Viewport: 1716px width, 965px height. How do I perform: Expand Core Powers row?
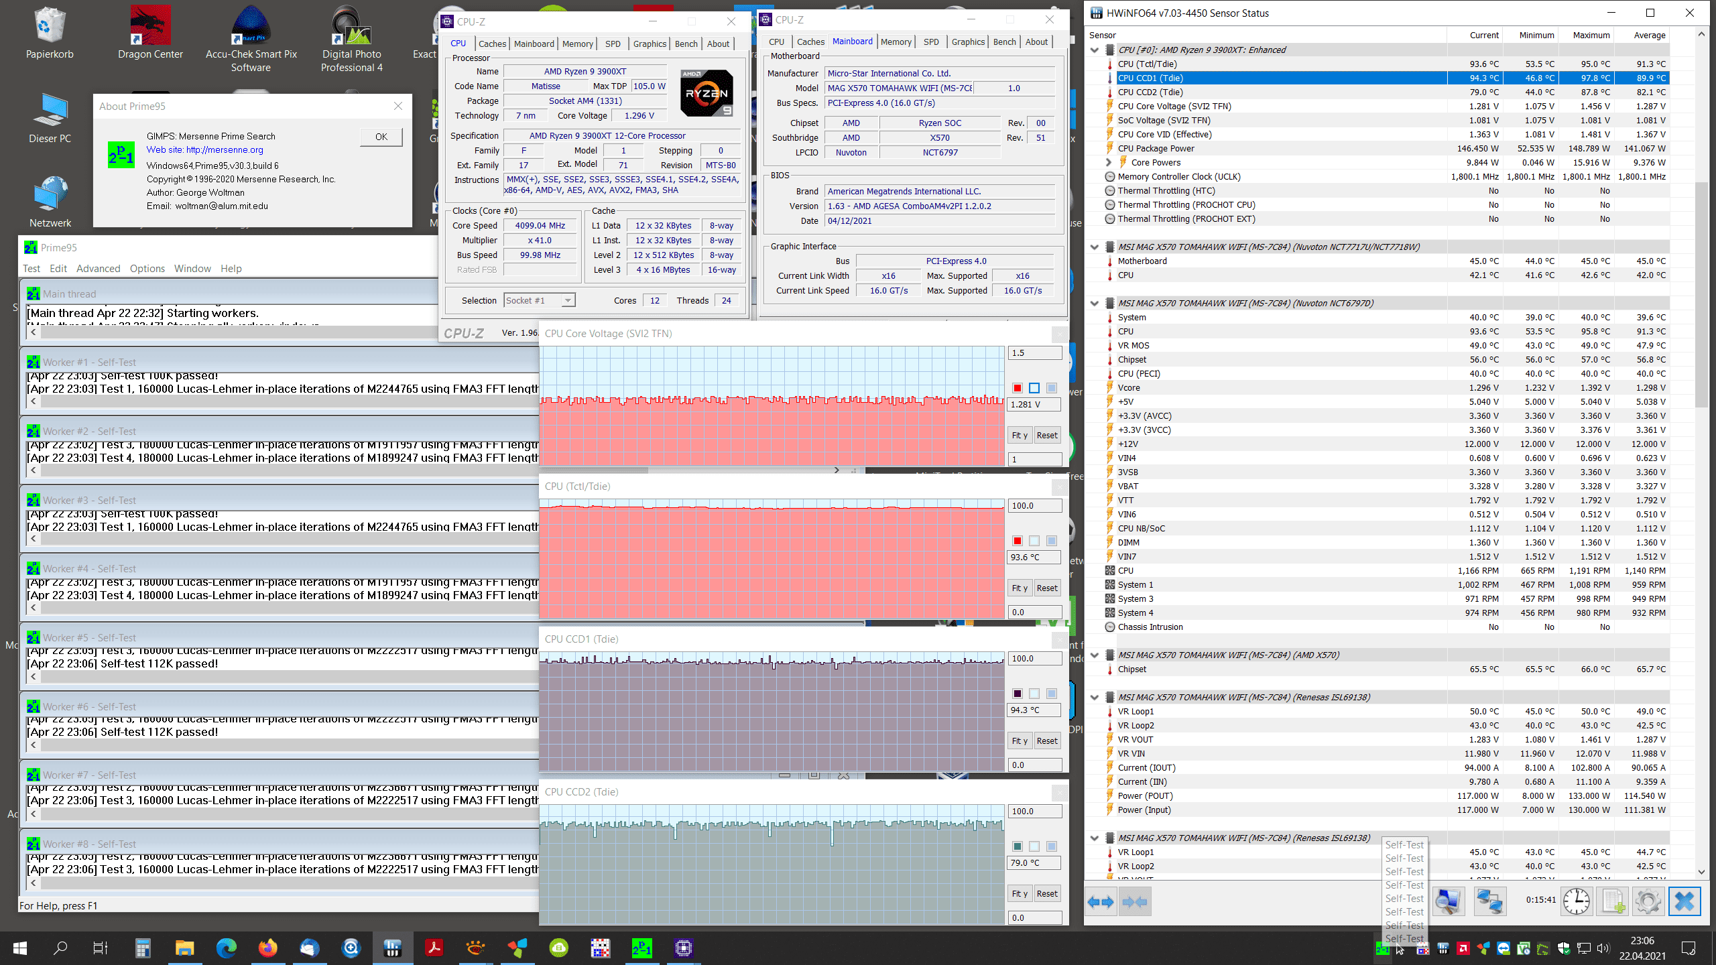(x=1108, y=163)
